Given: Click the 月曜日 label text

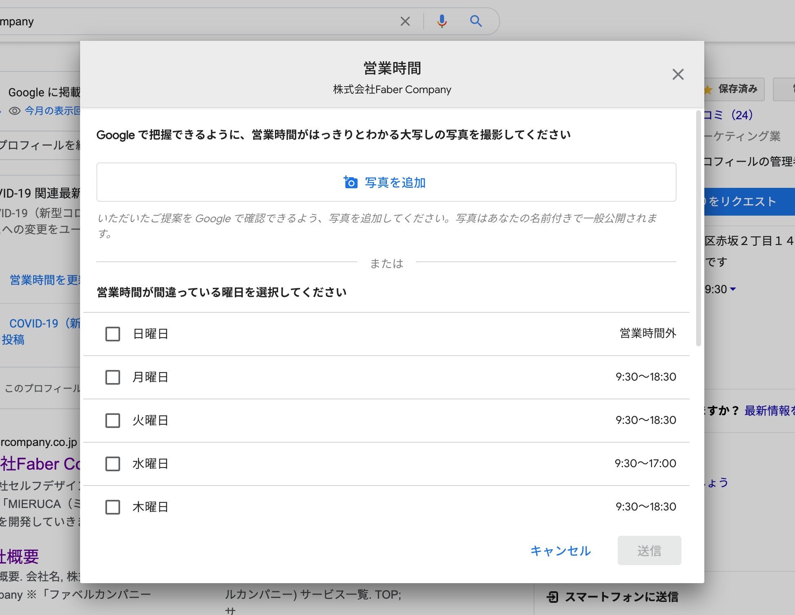Looking at the screenshot, I should pos(150,377).
